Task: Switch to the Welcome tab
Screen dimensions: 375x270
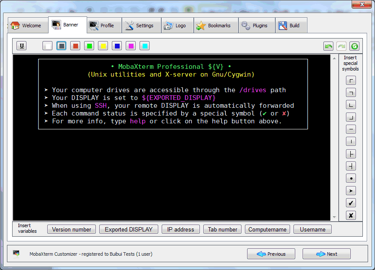Action: [x=28, y=25]
